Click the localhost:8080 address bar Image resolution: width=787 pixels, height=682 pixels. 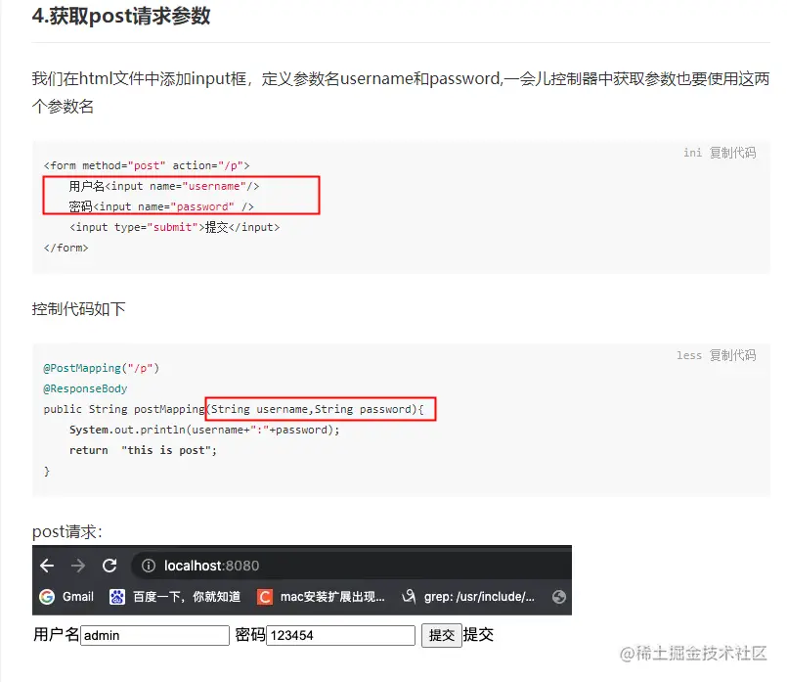pos(351,566)
